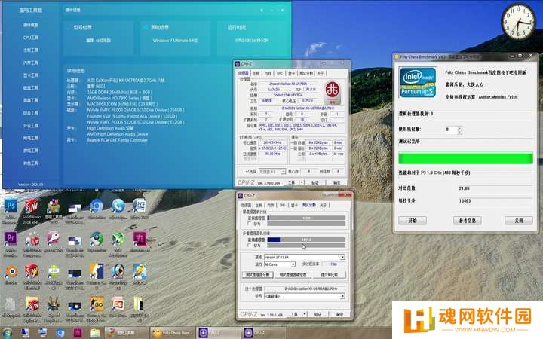Screen dimensions: 543x339
Task: Expand 工具 dropdown arrow in lower CPU-Z
Action: pos(305,314)
